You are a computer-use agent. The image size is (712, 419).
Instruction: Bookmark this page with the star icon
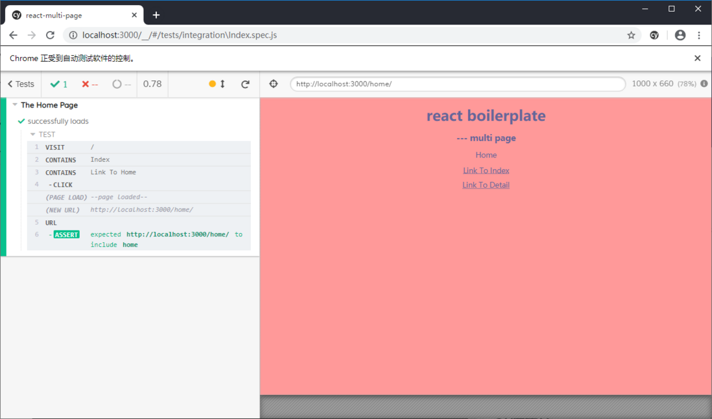pyautogui.click(x=631, y=35)
